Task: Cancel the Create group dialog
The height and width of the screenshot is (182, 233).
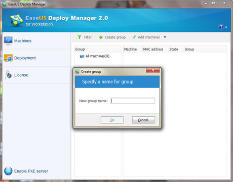Action: coord(143,120)
